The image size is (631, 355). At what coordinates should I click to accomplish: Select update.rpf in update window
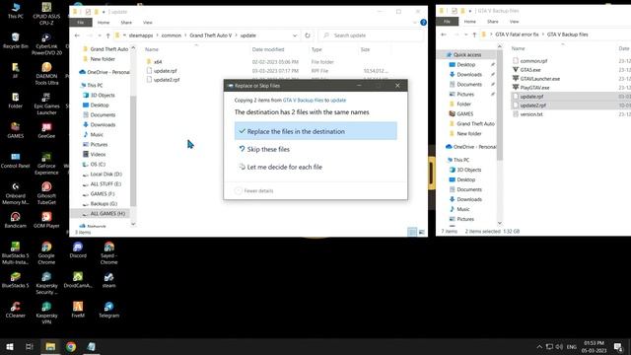(x=166, y=71)
